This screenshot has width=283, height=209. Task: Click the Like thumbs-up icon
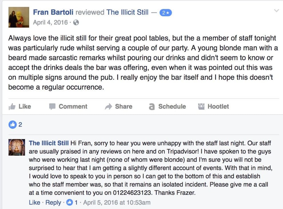(x=12, y=107)
